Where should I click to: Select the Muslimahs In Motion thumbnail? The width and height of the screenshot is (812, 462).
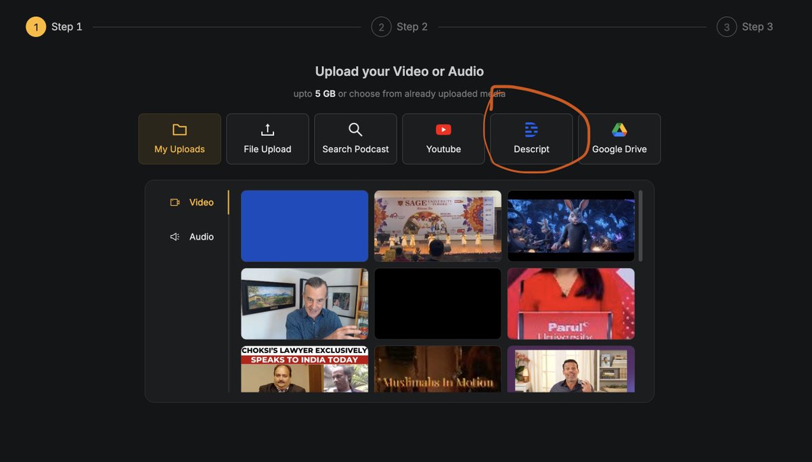point(438,369)
